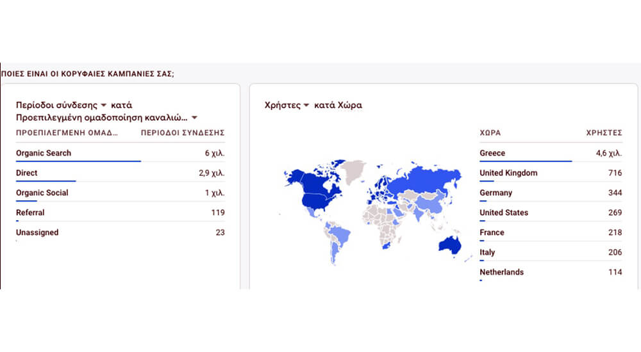The height and width of the screenshot is (352, 641).
Task: Click the 1 χιλ. sessions value
Action: pyautogui.click(x=215, y=193)
